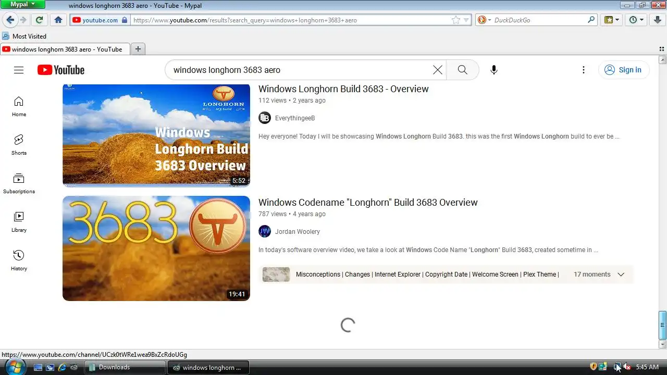Open Home in YouTube sidebar
The image size is (667, 375).
(x=19, y=106)
